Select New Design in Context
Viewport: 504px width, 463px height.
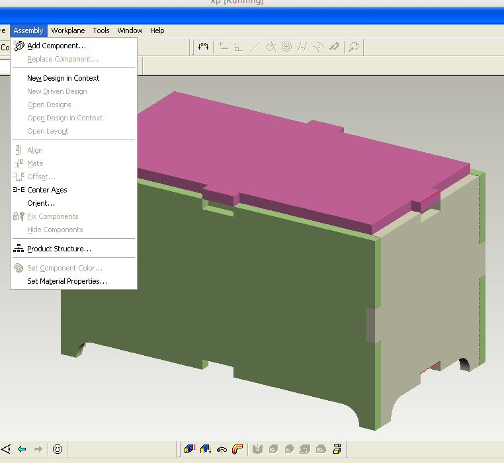[74, 78]
